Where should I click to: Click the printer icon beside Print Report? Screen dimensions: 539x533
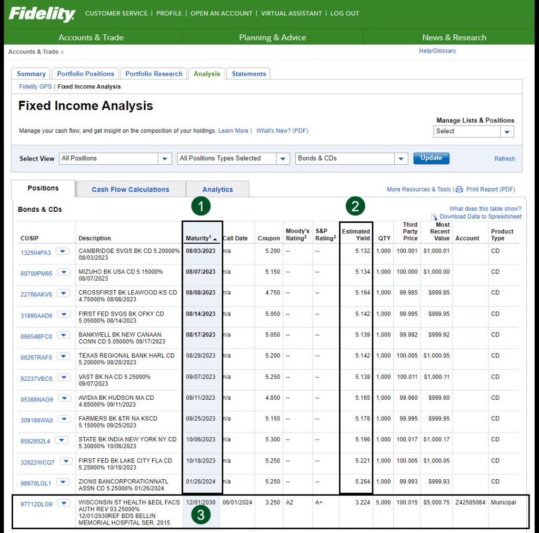[460, 190]
